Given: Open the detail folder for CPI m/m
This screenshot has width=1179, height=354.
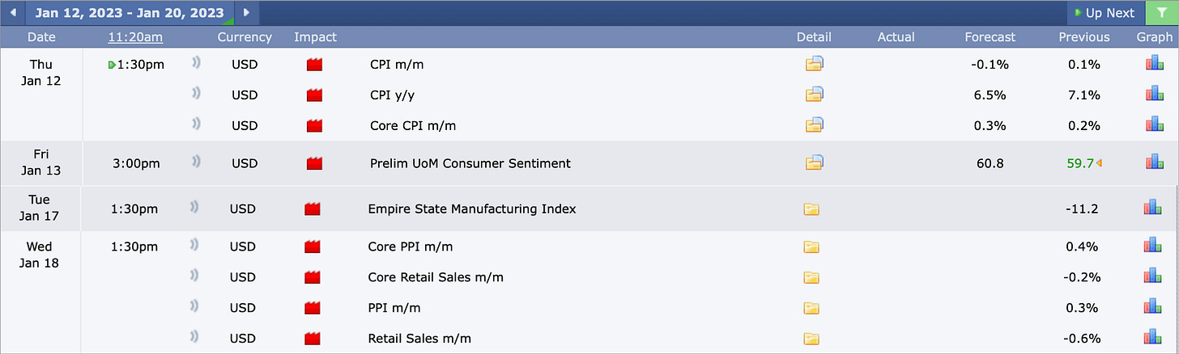Looking at the screenshot, I should 814,65.
